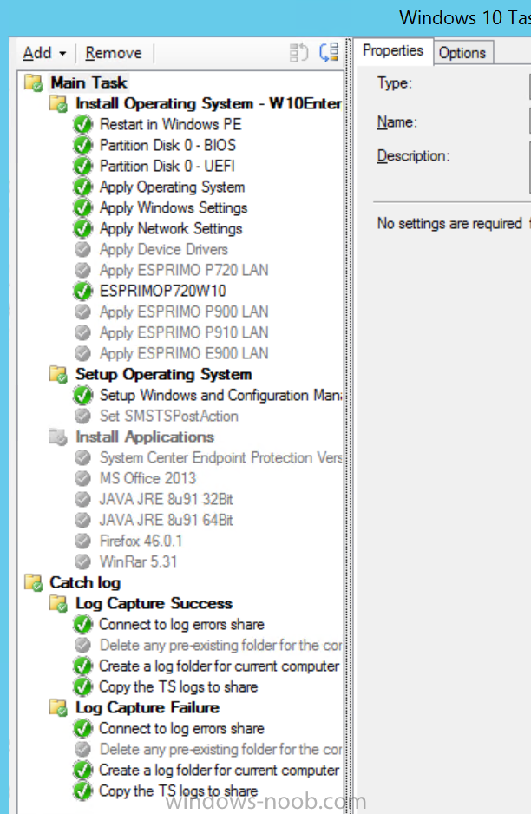Select the Apply Device Drivers step
The image size is (531, 814).
click(163, 249)
